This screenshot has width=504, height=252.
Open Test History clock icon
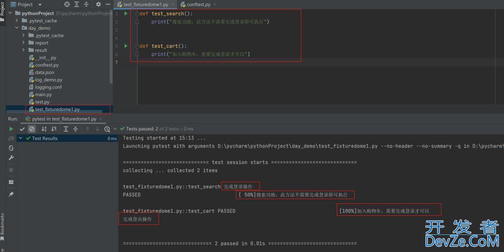(107, 129)
